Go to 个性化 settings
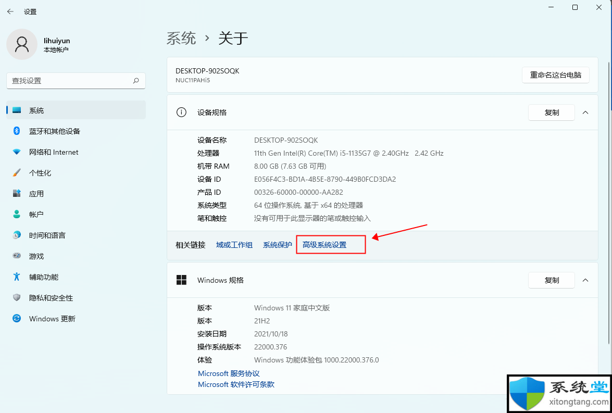Screen dimensions: 612x413 [x=76, y=173]
